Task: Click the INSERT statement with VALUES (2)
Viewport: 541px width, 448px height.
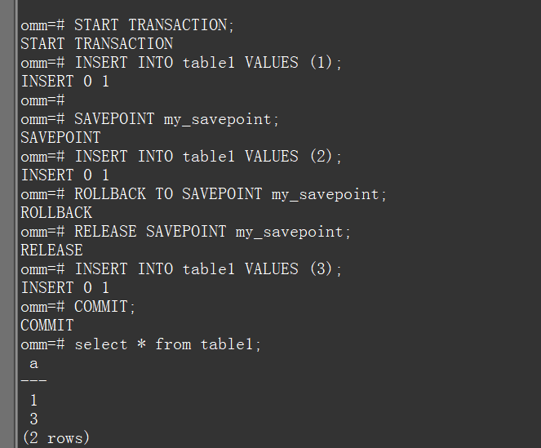Action: (x=181, y=157)
